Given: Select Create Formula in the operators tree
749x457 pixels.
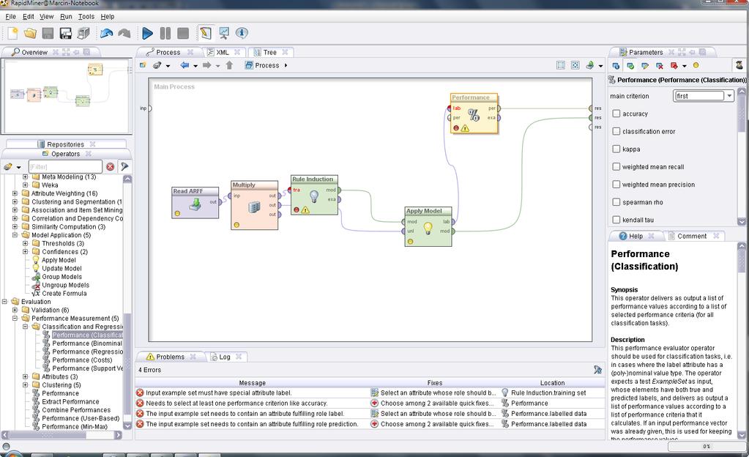Looking at the screenshot, I should pyautogui.click(x=64, y=294).
